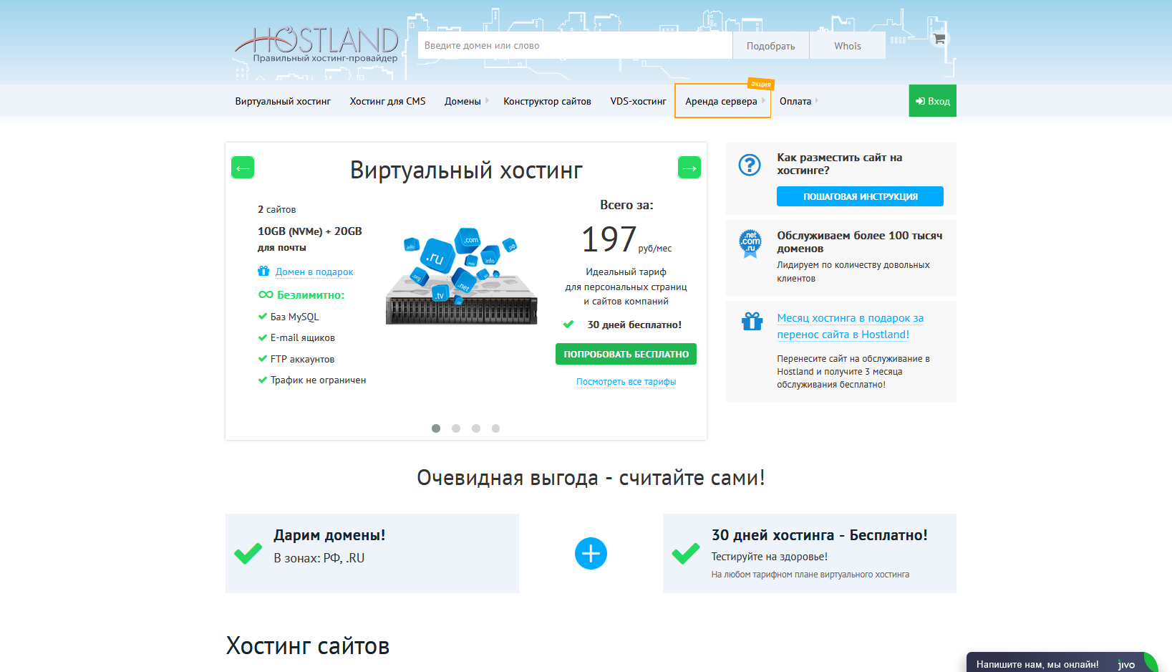
Task: Click the green infinity Безлимитно icon
Action: point(266,294)
